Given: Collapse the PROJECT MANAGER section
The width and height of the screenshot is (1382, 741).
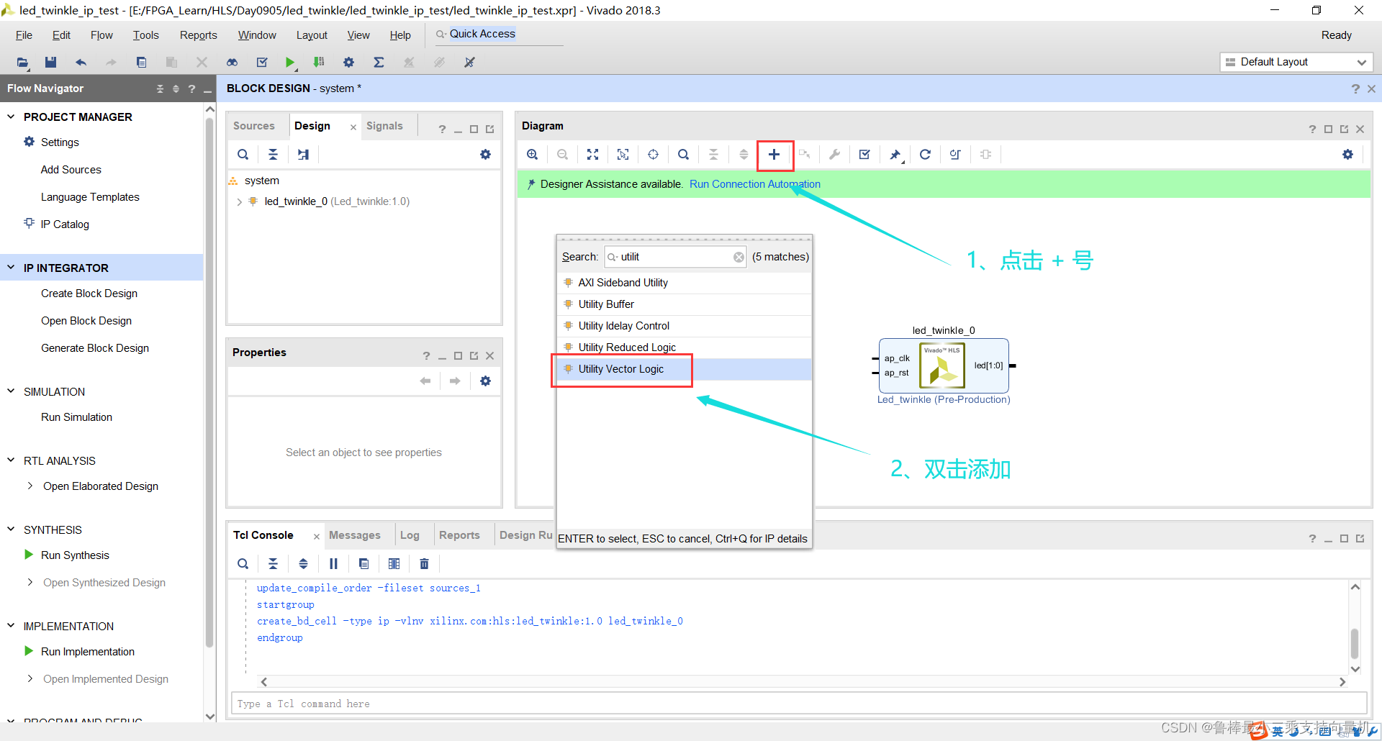Looking at the screenshot, I should pos(11,117).
